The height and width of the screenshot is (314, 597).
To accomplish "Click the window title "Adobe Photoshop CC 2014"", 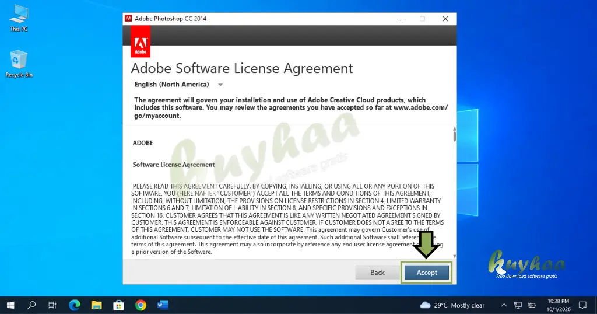I will click(x=170, y=19).
